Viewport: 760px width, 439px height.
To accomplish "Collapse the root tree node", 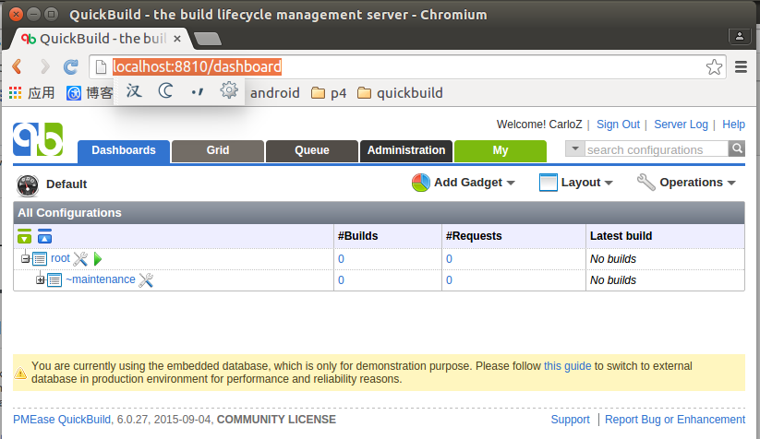I will click(x=26, y=258).
